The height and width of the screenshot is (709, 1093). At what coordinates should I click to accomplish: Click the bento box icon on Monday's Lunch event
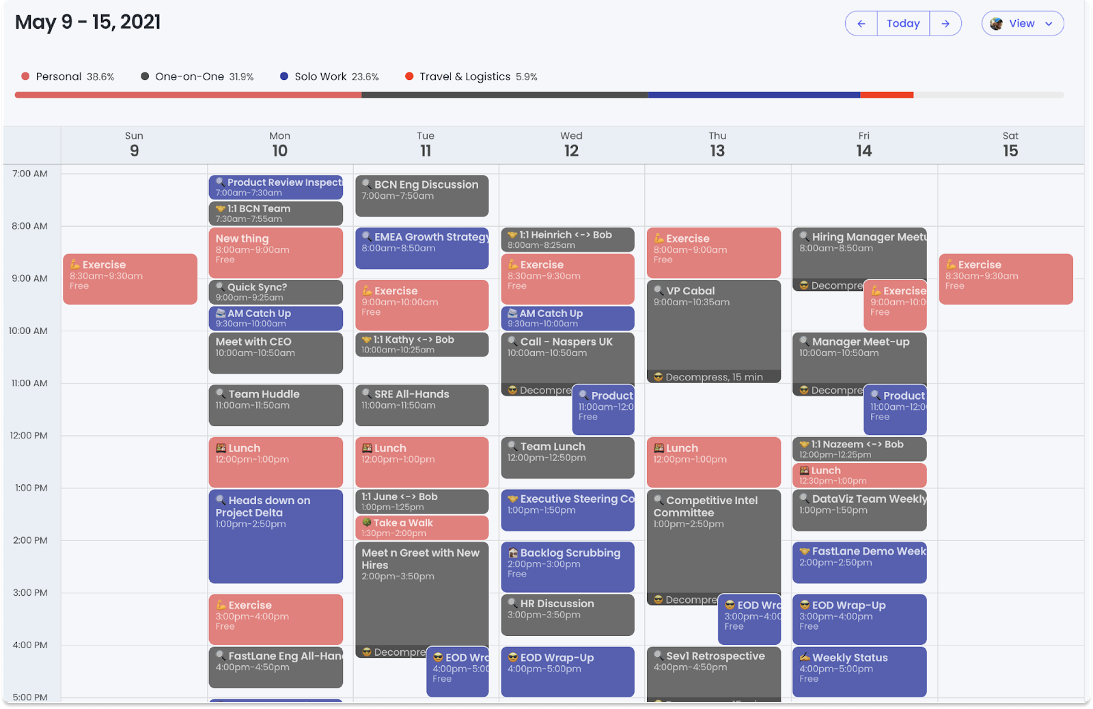click(x=222, y=447)
